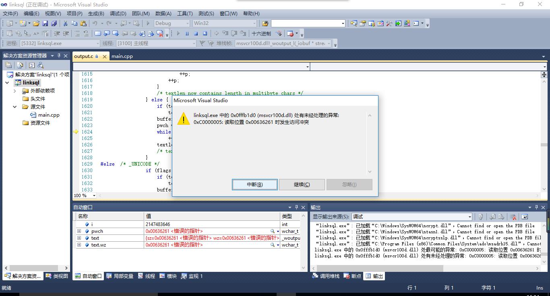The height and width of the screenshot is (296, 550).
Task: Switch to the 局部变量 tab
Action: pos(120,276)
